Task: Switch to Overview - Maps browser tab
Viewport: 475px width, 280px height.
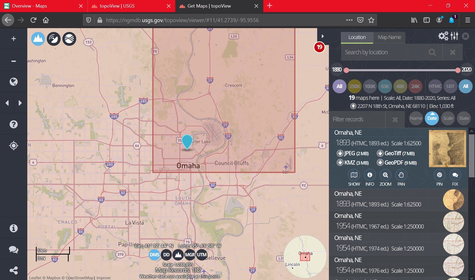Action: tap(44, 6)
